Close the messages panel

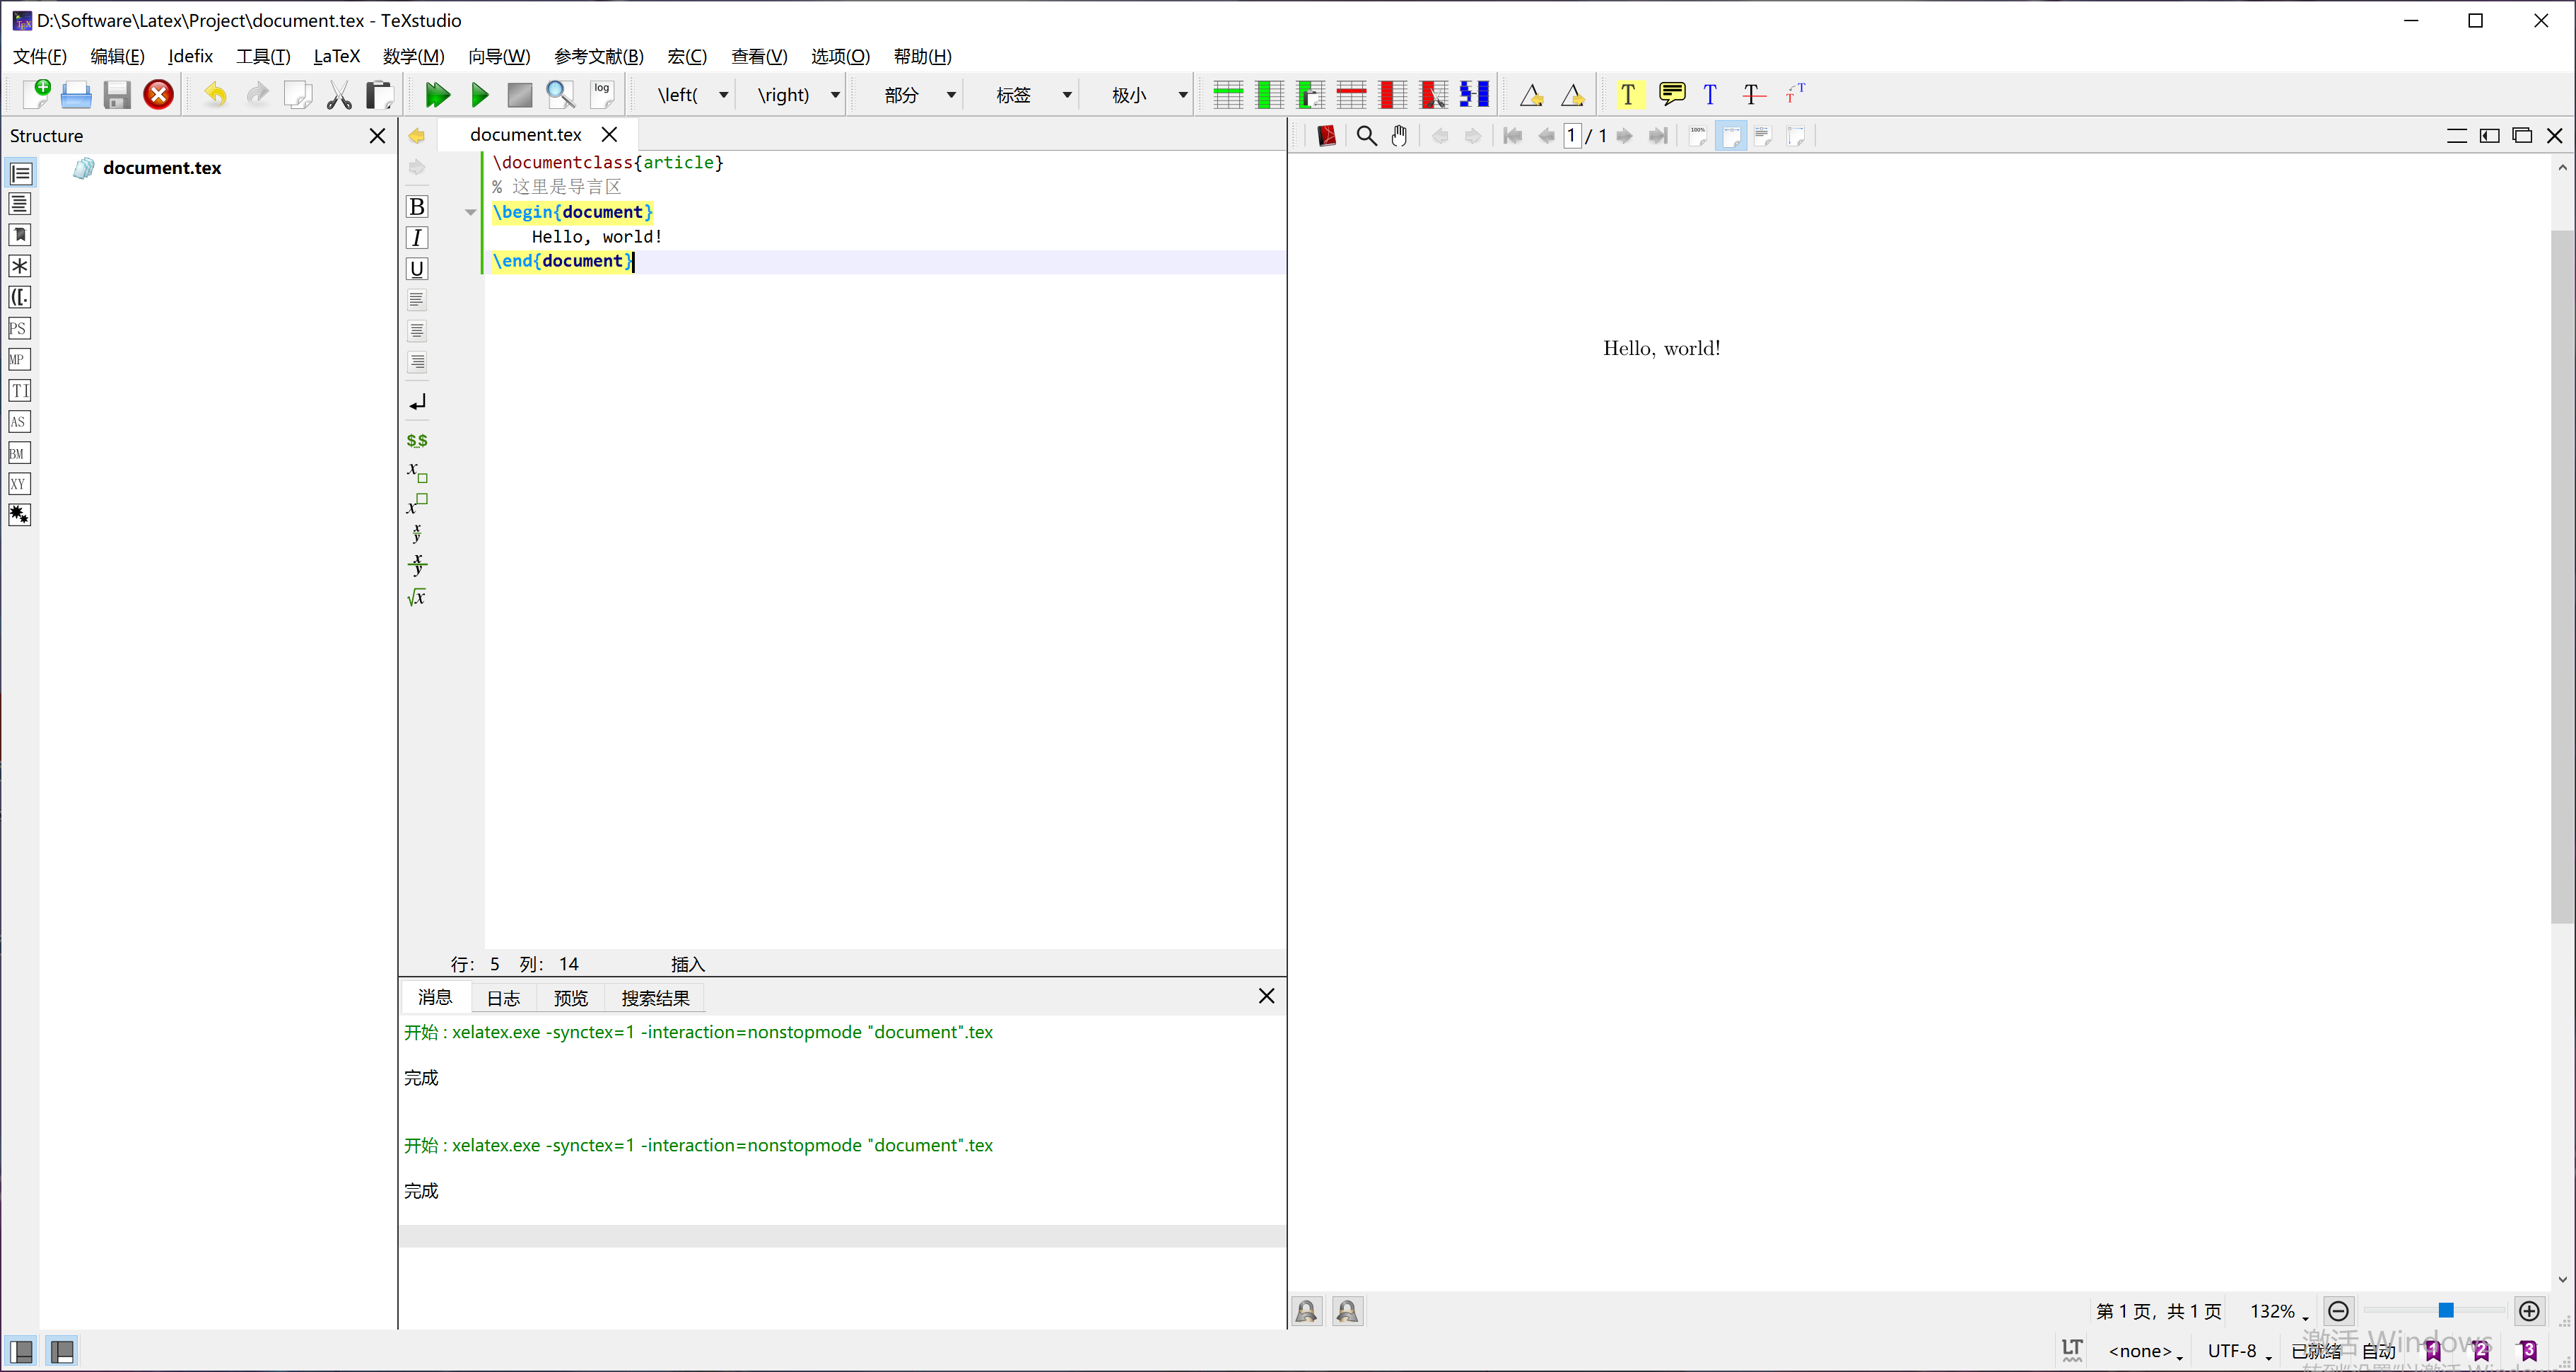click(1266, 996)
